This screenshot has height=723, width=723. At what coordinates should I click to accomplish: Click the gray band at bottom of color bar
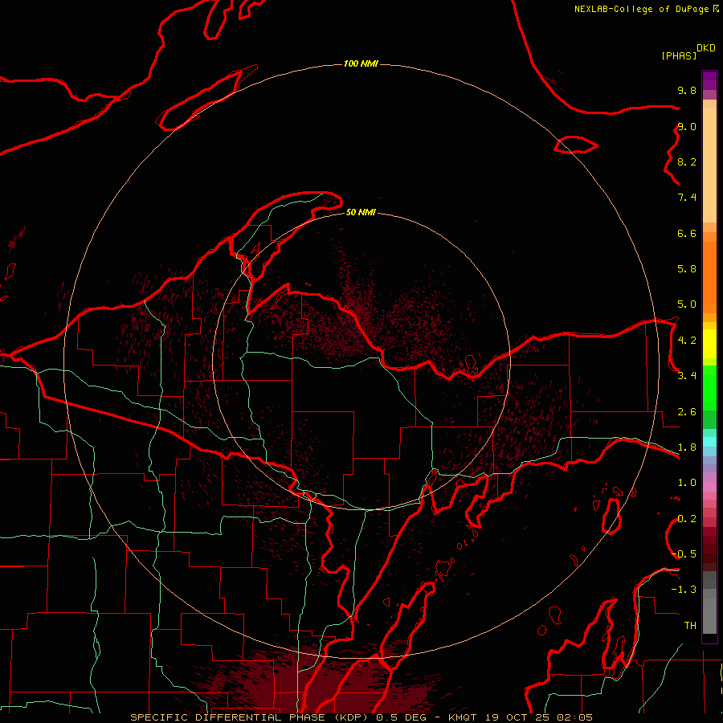tap(709, 615)
